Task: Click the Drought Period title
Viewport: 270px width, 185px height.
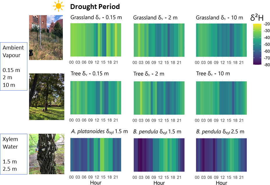Action: 95,6
